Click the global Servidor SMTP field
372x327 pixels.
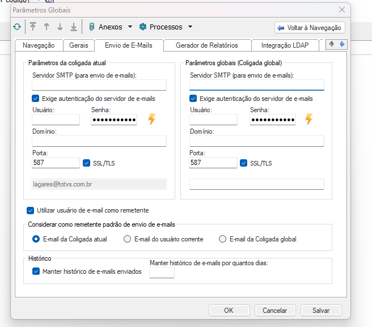(x=256, y=85)
